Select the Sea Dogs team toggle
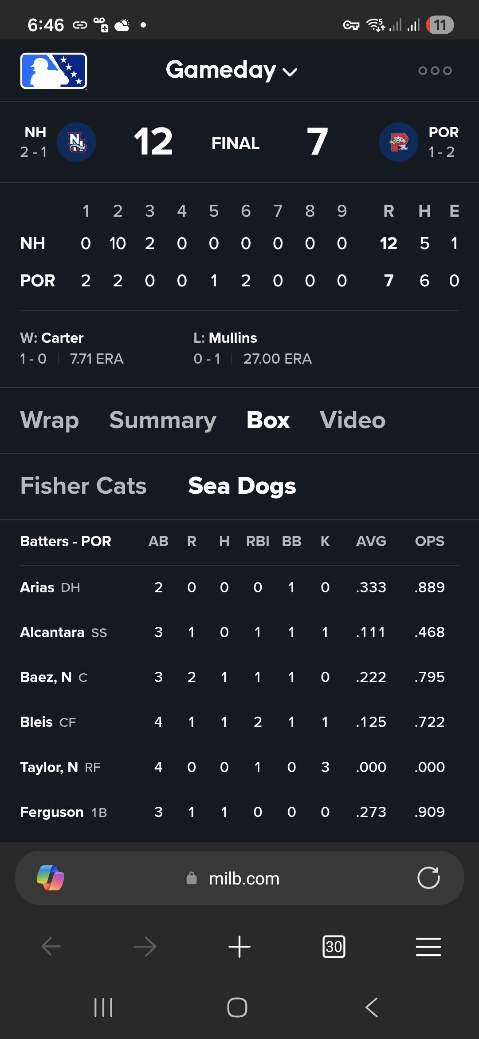The image size is (479, 1039). point(242,486)
